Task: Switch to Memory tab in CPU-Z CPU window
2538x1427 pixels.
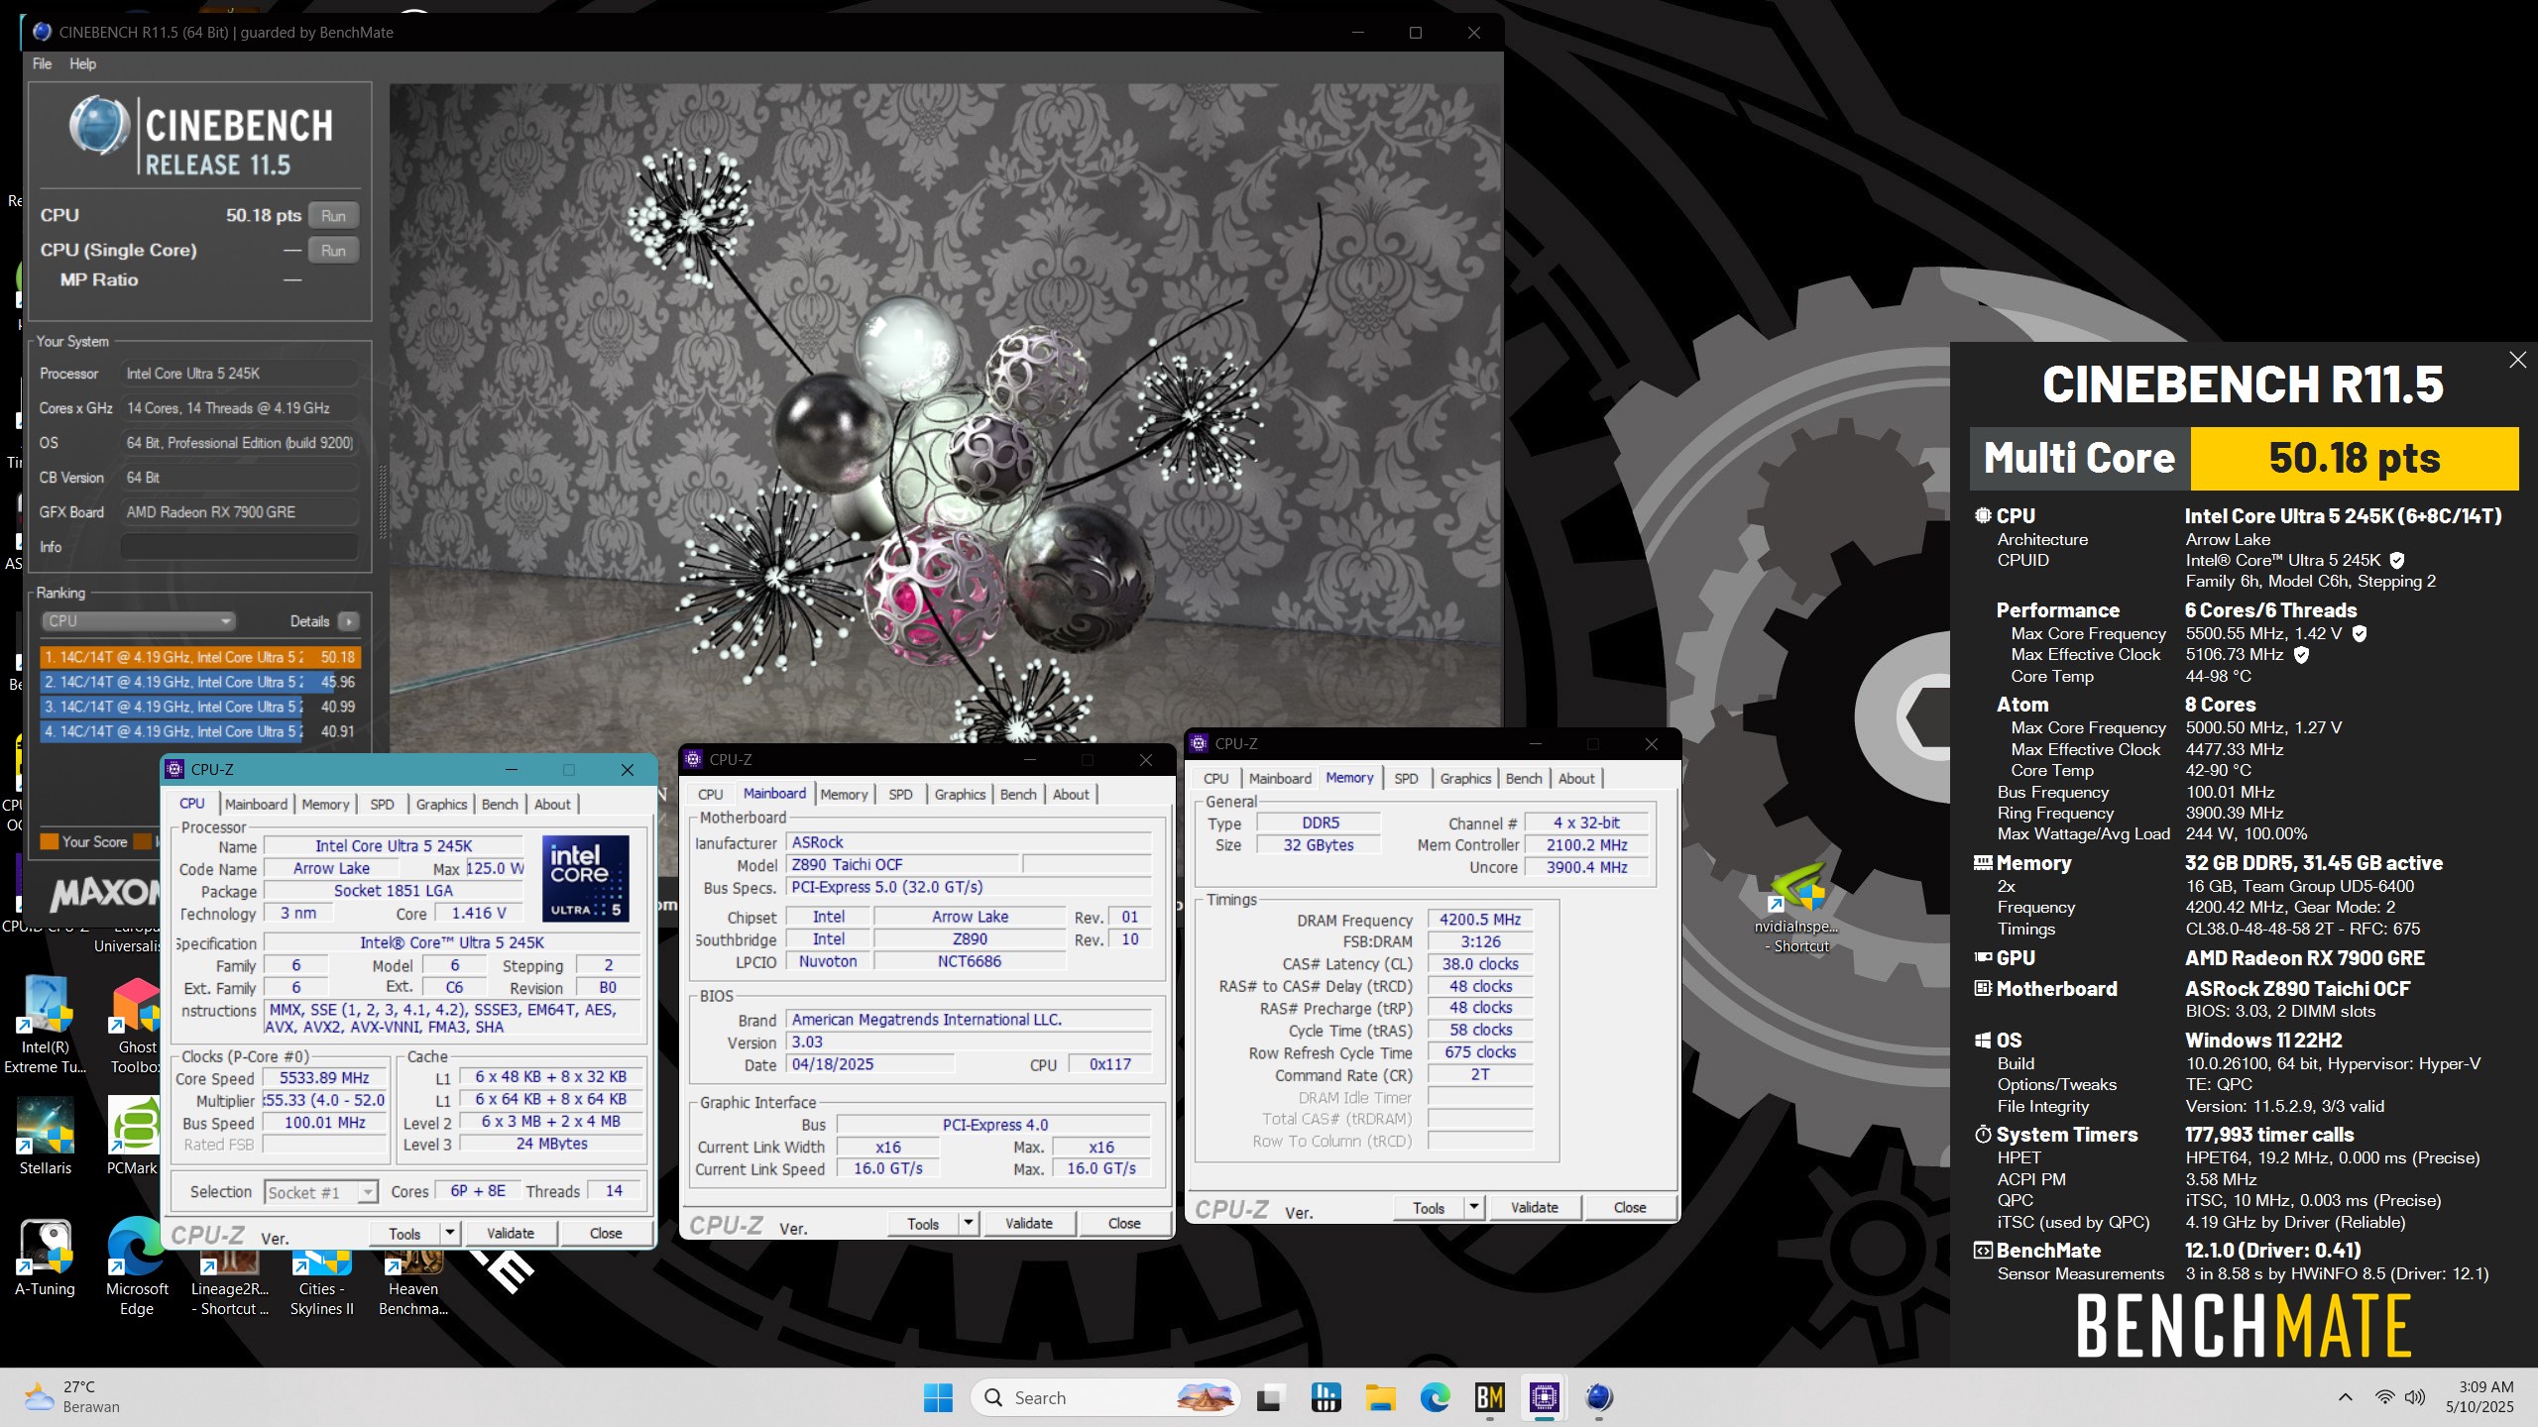Action: point(325,804)
